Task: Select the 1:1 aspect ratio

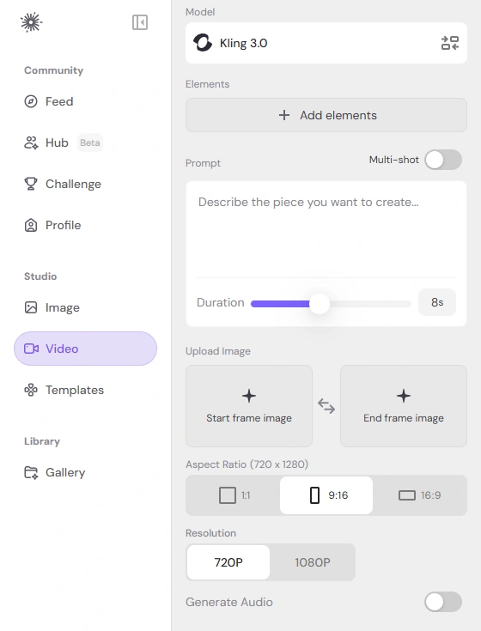Action: tap(233, 495)
